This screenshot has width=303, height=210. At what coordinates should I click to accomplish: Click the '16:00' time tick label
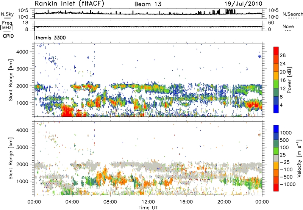[186, 202]
